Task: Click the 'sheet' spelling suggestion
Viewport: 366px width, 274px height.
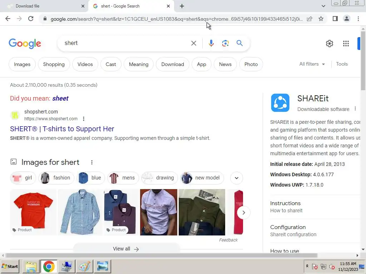Action: click(60, 98)
